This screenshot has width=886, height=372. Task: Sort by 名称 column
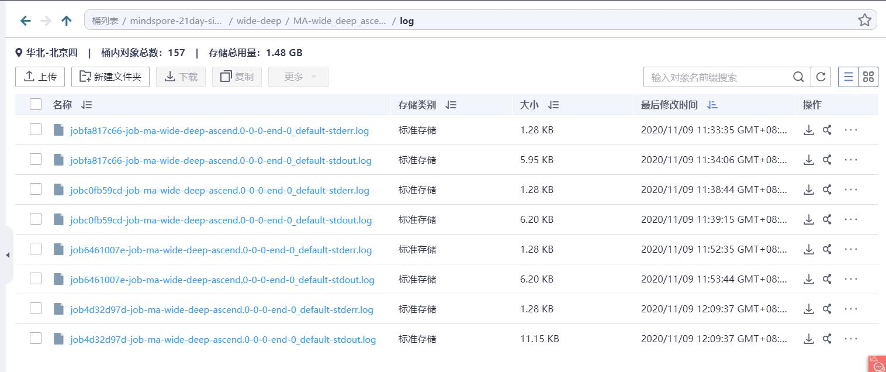(x=86, y=105)
